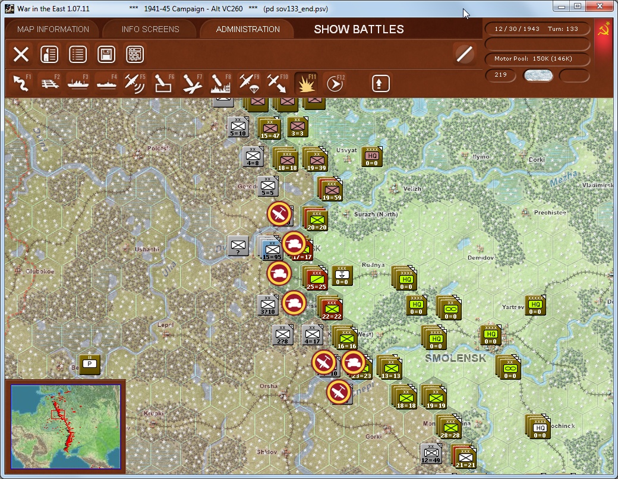Click the overview minimap of the front
Viewport: 618px width, 479px height.
pos(65,427)
